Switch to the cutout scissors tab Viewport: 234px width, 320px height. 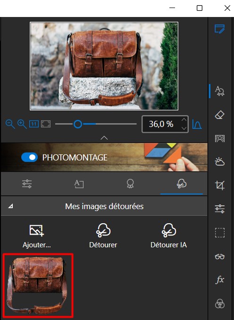(182, 184)
